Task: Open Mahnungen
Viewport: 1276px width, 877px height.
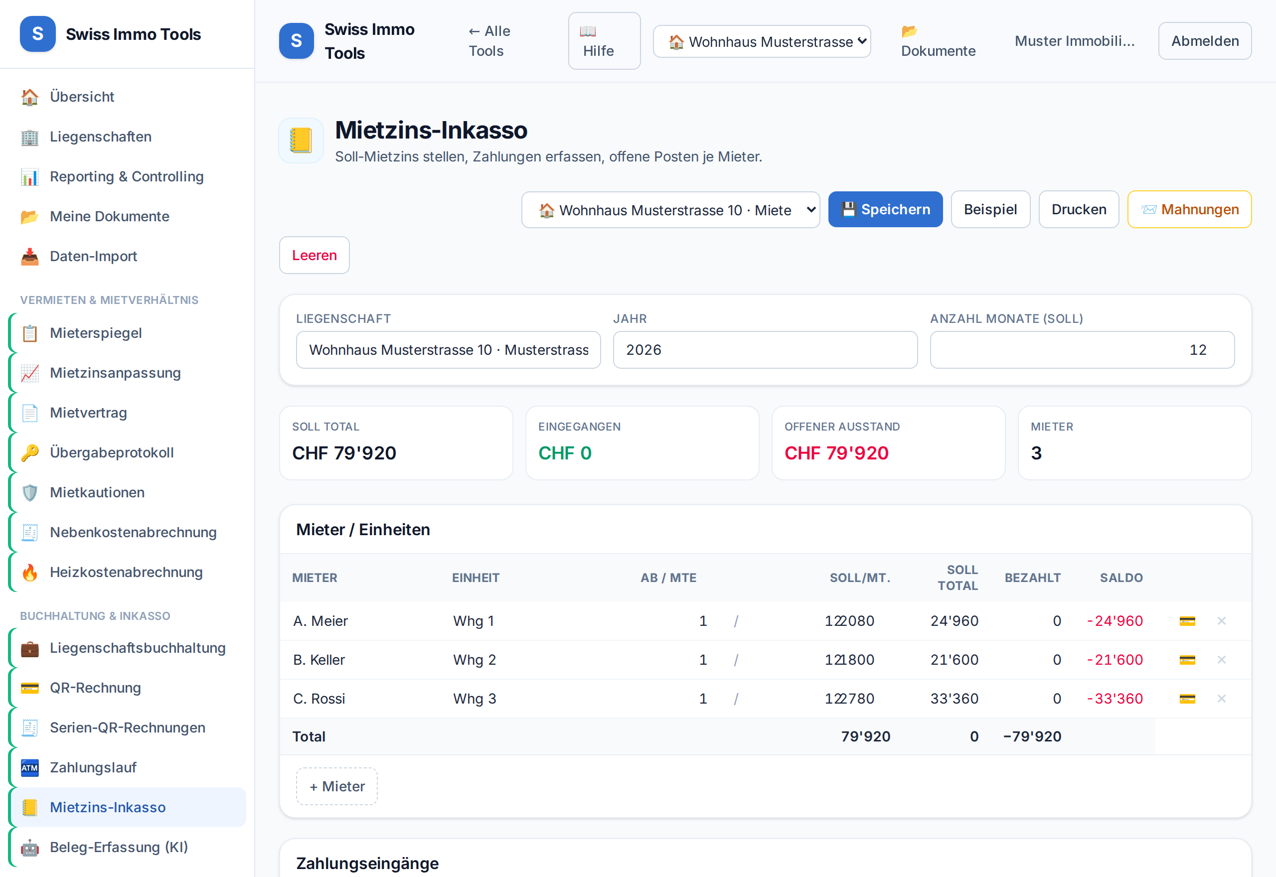Action: tap(1189, 209)
